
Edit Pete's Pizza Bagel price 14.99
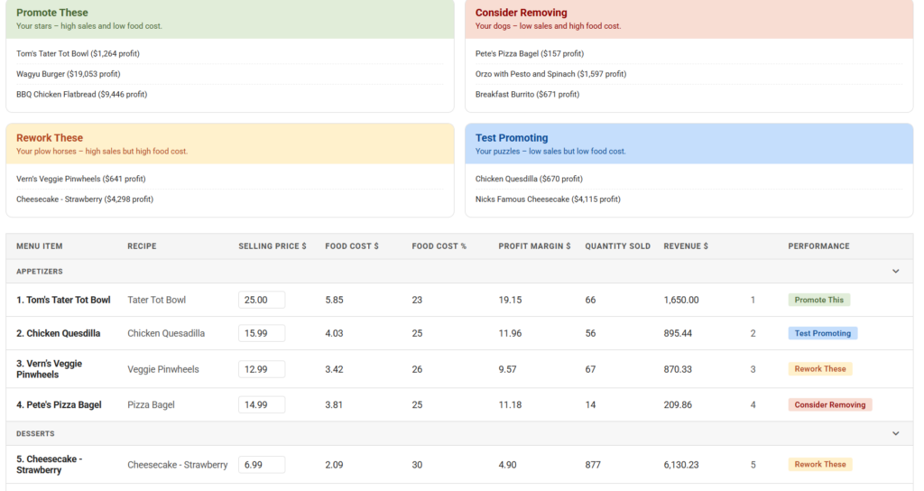(x=262, y=404)
